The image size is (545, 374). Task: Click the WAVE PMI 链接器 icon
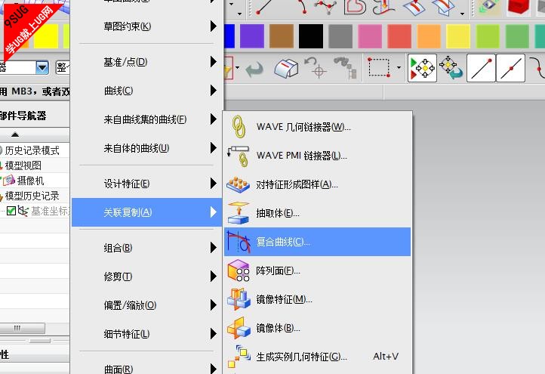(239, 156)
